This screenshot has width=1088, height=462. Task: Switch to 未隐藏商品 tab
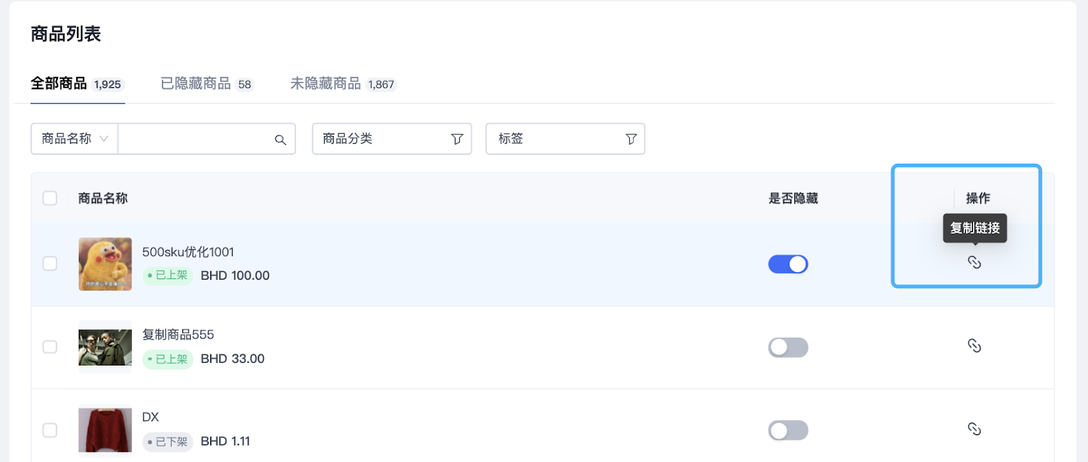coord(342,84)
